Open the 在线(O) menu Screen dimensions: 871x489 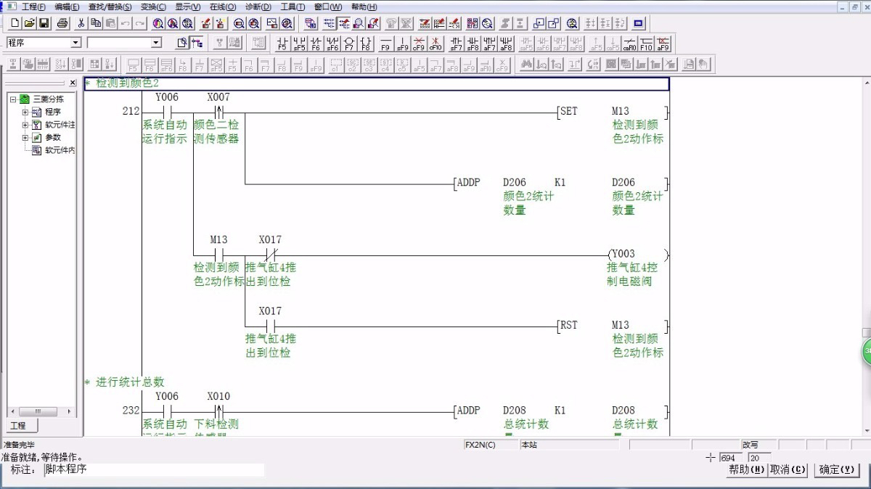pyautogui.click(x=223, y=7)
